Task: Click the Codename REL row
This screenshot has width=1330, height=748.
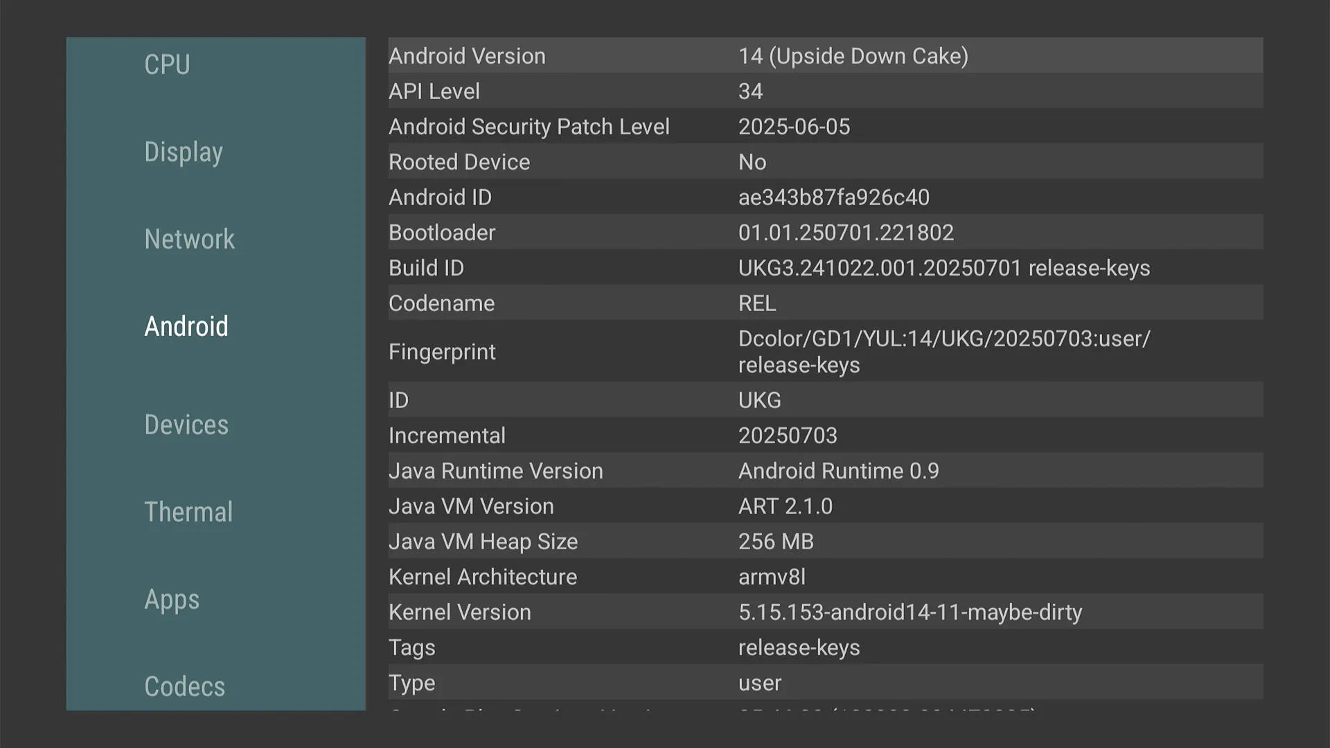Action: tap(824, 303)
